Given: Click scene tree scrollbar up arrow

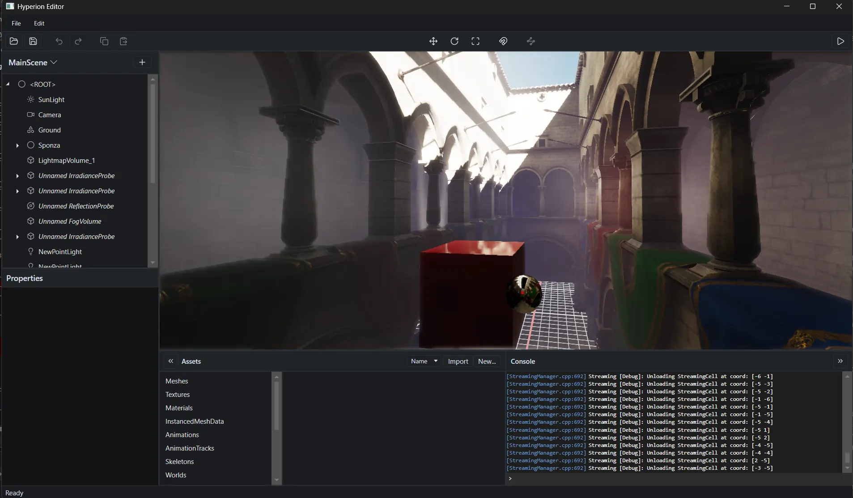Looking at the screenshot, I should point(153,79).
